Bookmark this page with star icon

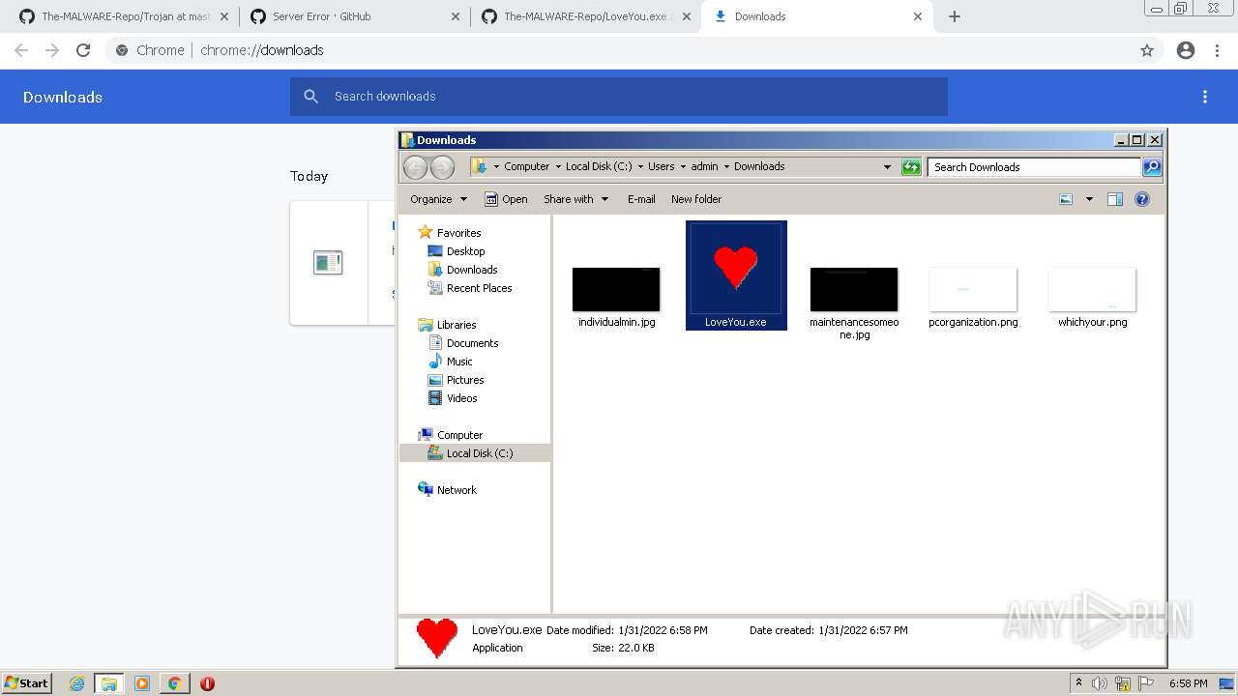click(1147, 50)
